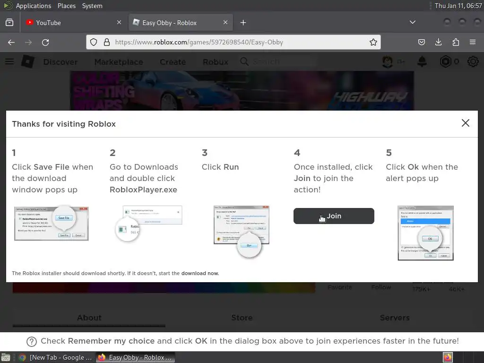Viewport: 484px width, 363px height.
Task: Go forward to the next page
Action: pyautogui.click(x=28, y=42)
